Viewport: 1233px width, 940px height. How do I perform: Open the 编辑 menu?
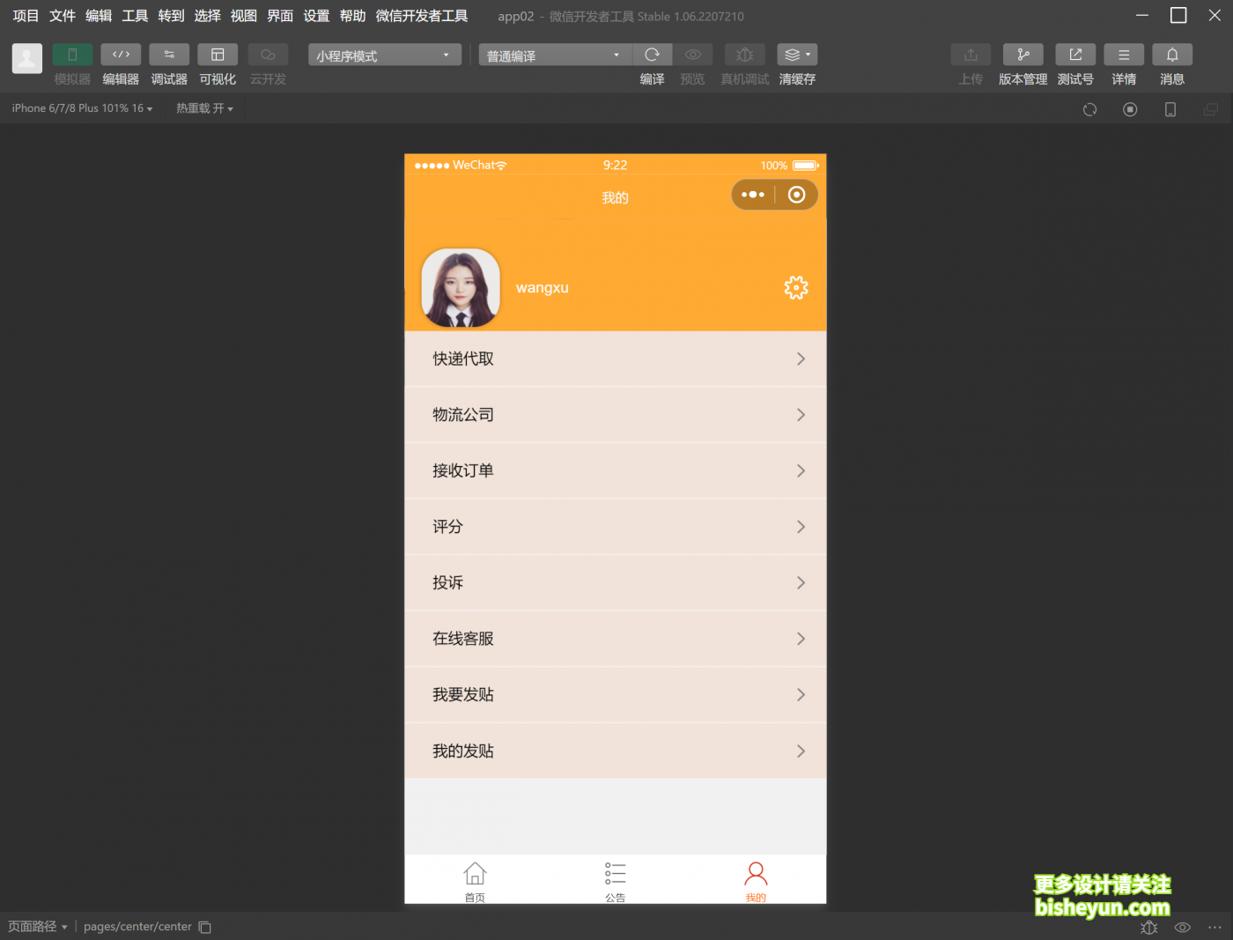point(99,16)
